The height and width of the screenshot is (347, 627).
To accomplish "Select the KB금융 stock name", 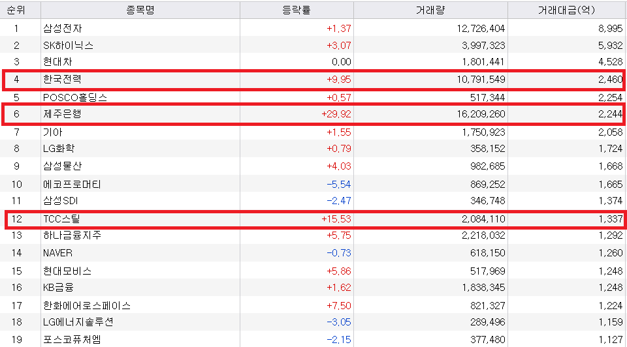I will coord(58,288).
